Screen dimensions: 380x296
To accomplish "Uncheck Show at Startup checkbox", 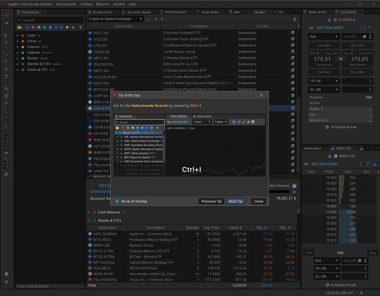I will click(117, 201).
